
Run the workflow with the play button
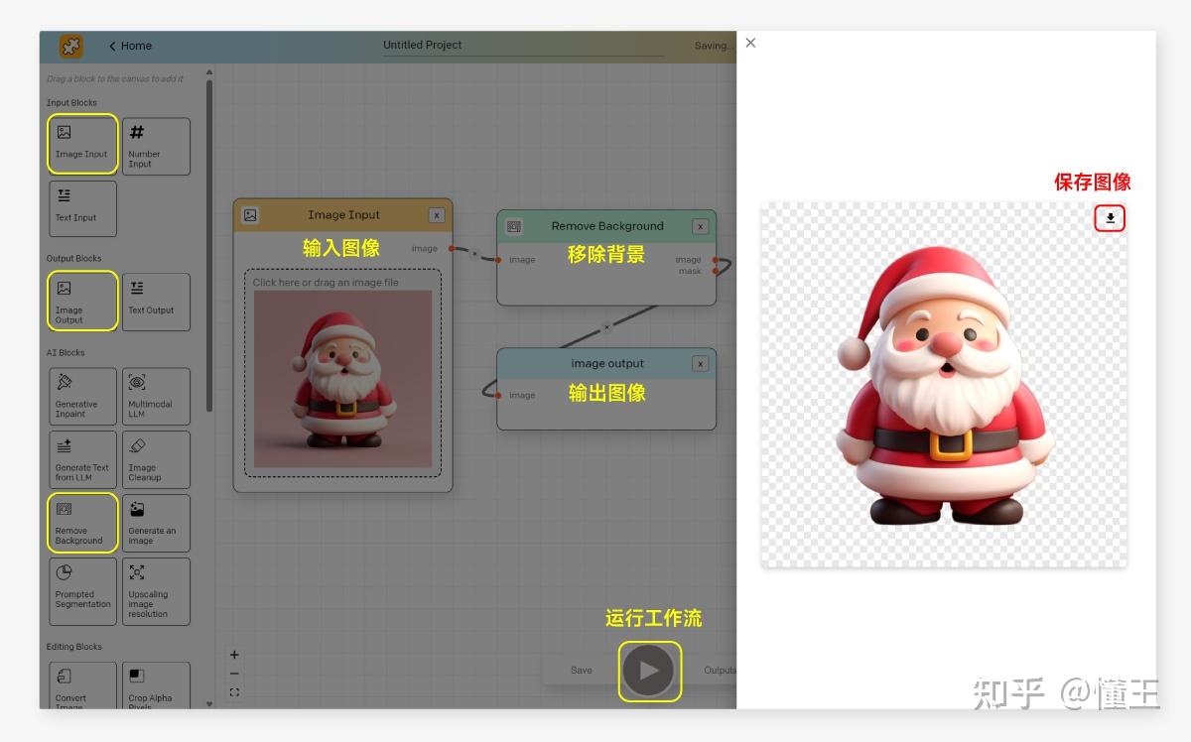click(x=650, y=671)
